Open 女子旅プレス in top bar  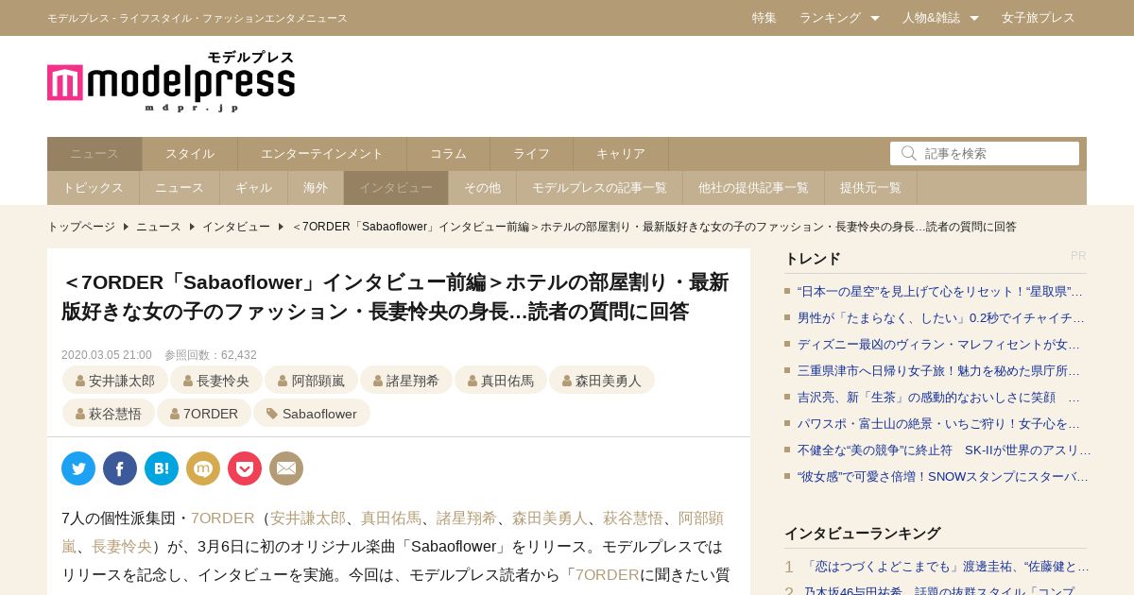[x=1039, y=18]
